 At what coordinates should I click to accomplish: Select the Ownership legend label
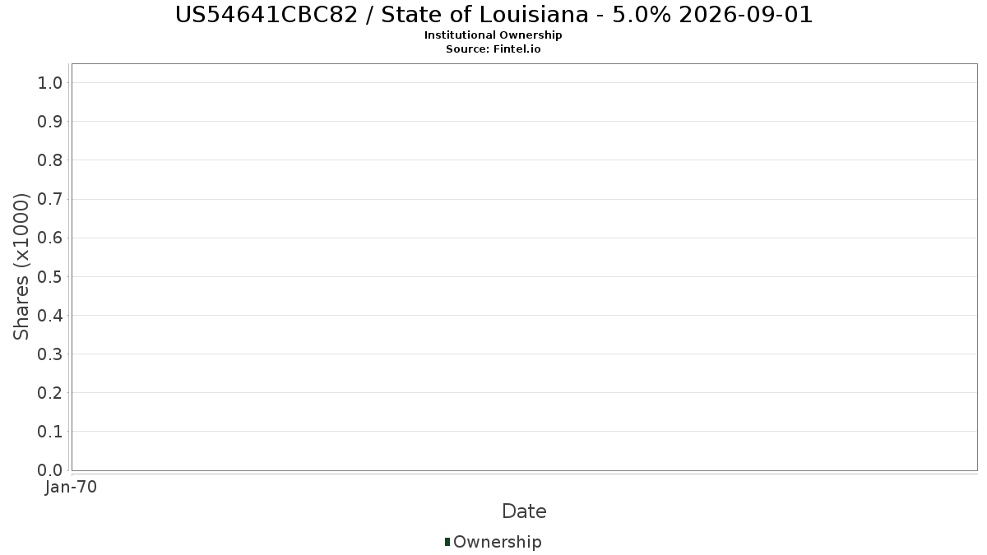(x=497, y=542)
